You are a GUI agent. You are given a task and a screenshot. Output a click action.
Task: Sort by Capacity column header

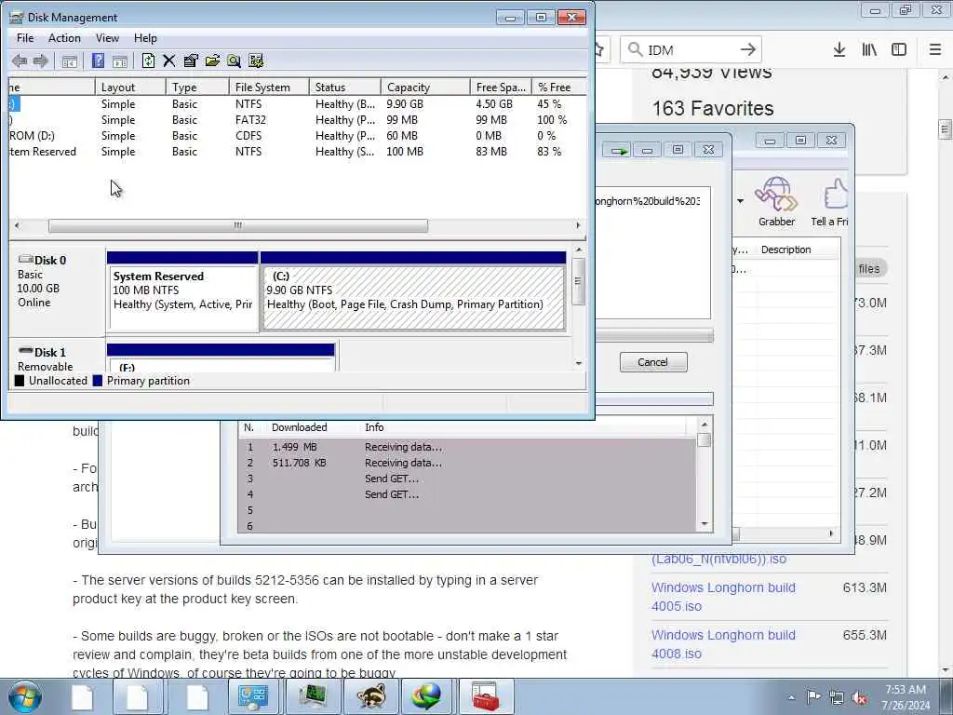click(x=425, y=87)
